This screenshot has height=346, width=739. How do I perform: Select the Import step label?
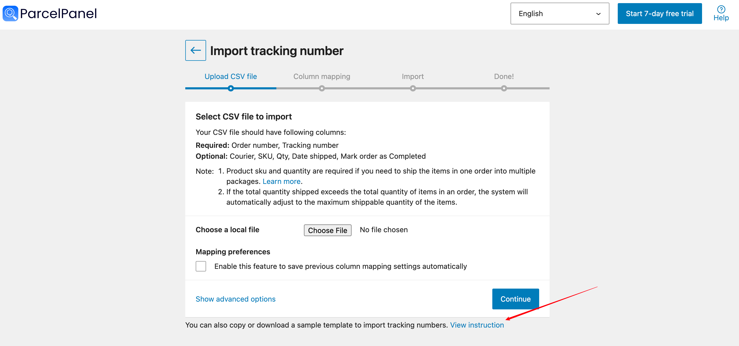click(412, 76)
